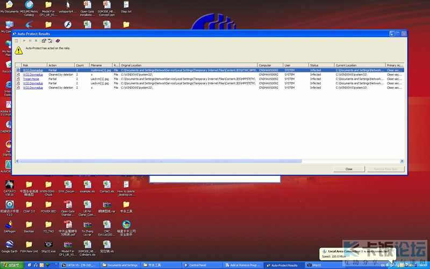Open the SAPlogon desktop shortcut
This screenshot has width=430, height=269.
(x=9, y=225)
